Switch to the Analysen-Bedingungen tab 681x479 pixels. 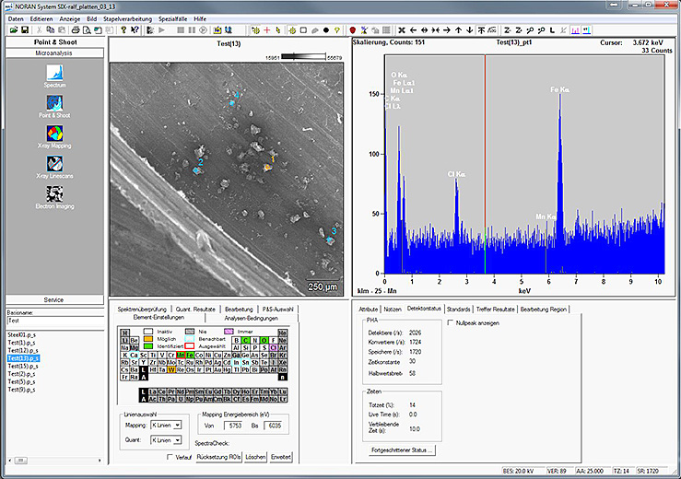251,318
